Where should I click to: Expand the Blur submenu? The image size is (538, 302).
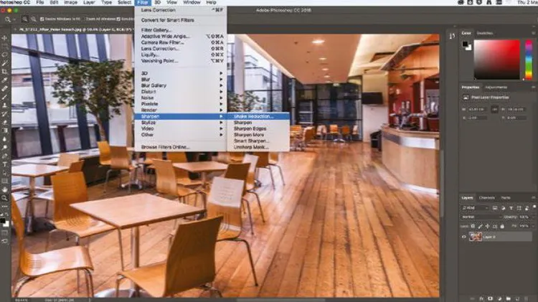pyautogui.click(x=181, y=80)
